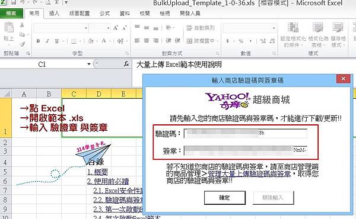Click the Fill Color bucket icon
Viewport: 356px width, 219px height.
pos(91,41)
